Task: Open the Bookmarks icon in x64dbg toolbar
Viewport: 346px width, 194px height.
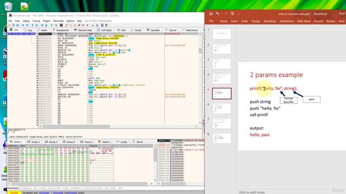Action: pyautogui.click(x=79, y=25)
